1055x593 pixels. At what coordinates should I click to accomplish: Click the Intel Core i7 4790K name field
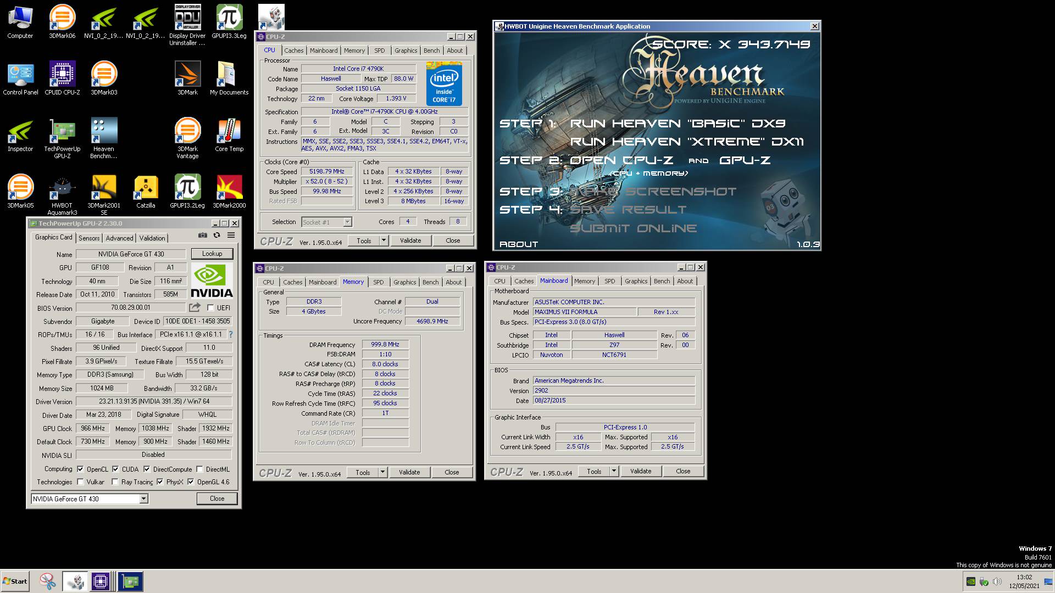click(358, 69)
